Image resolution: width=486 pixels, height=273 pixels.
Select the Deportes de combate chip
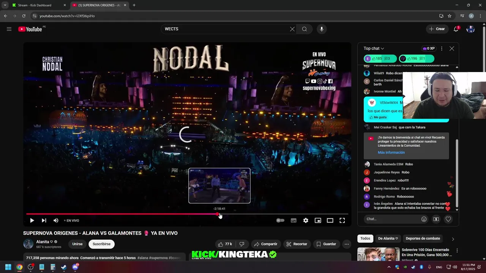tap(423, 238)
